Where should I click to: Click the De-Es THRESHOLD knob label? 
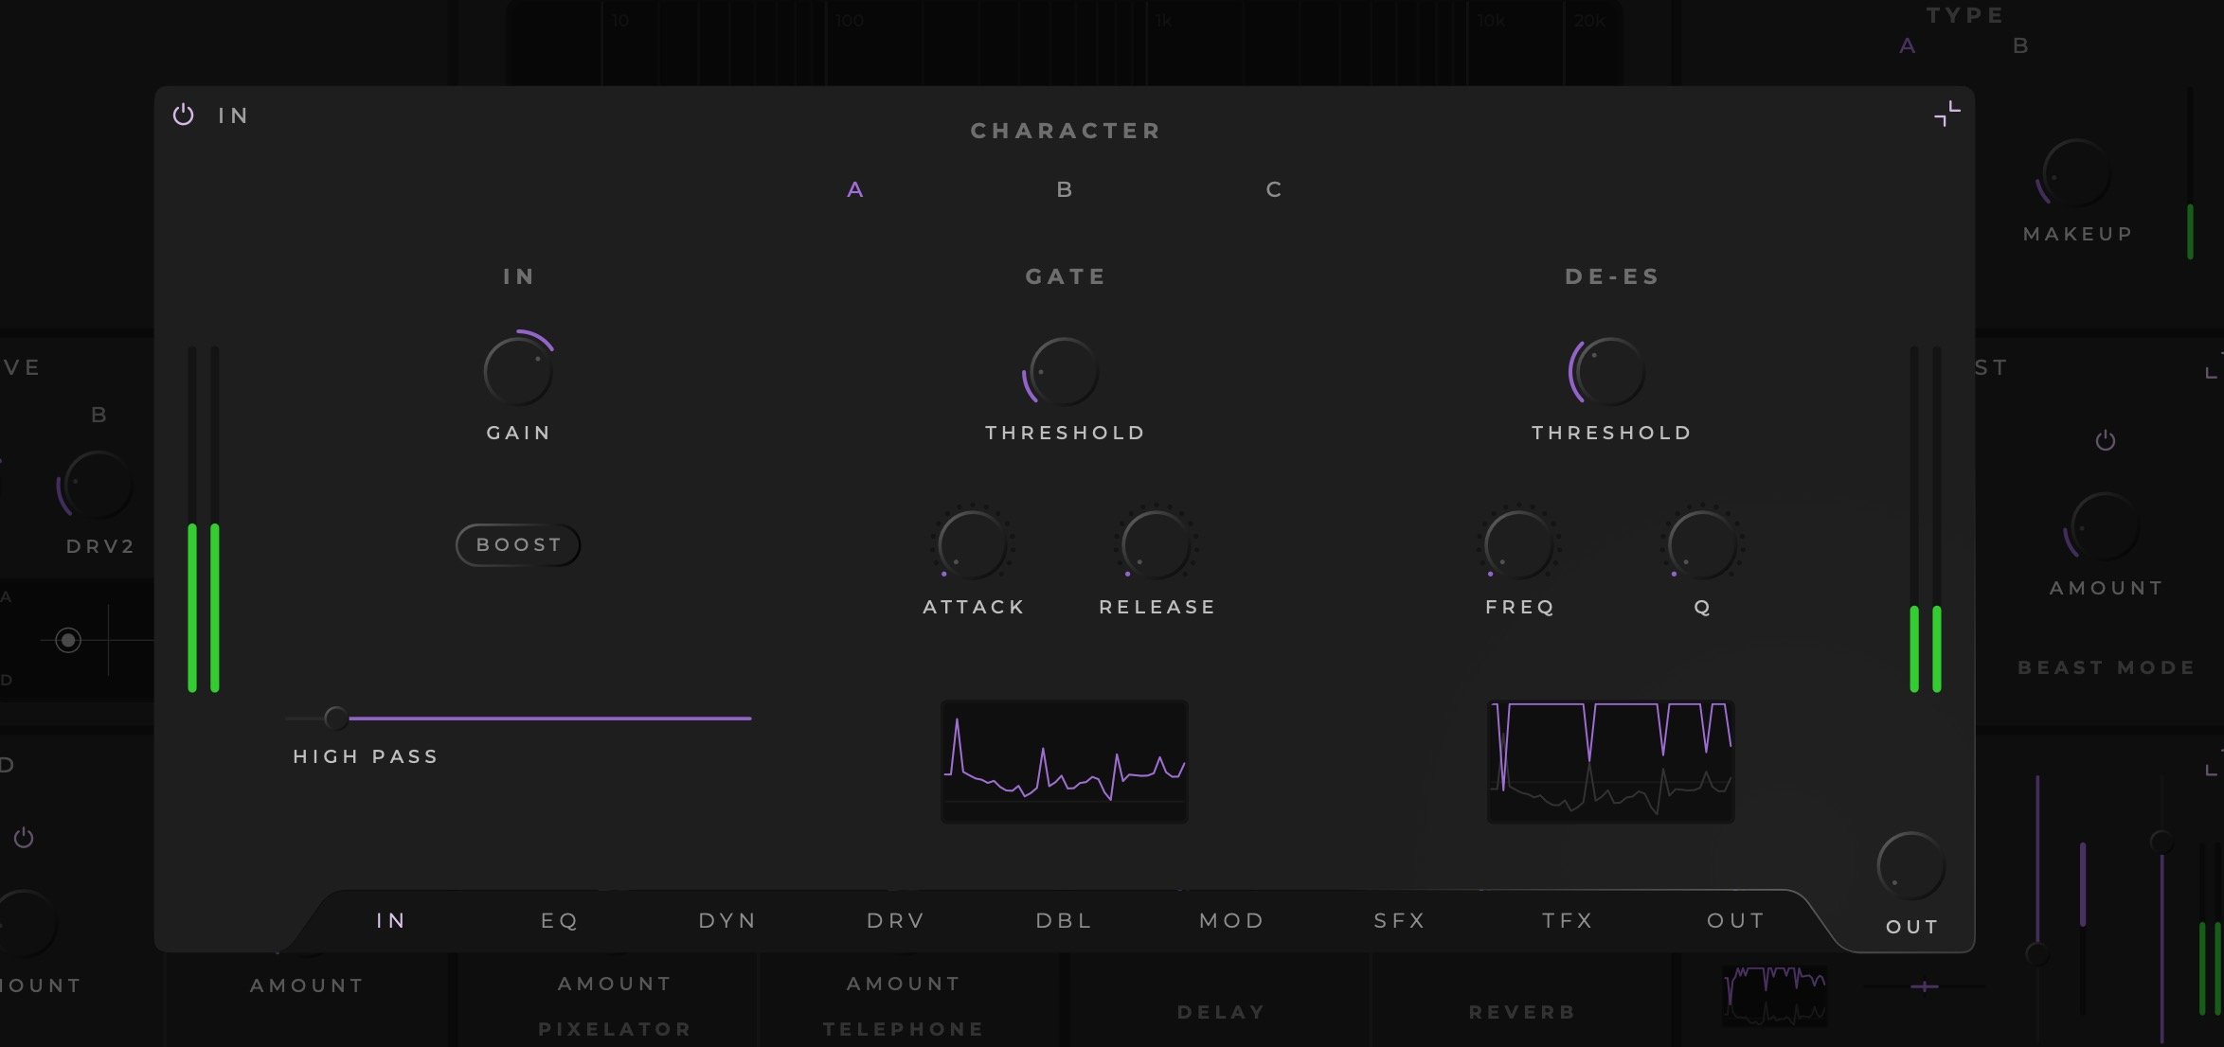[x=1610, y=432]
